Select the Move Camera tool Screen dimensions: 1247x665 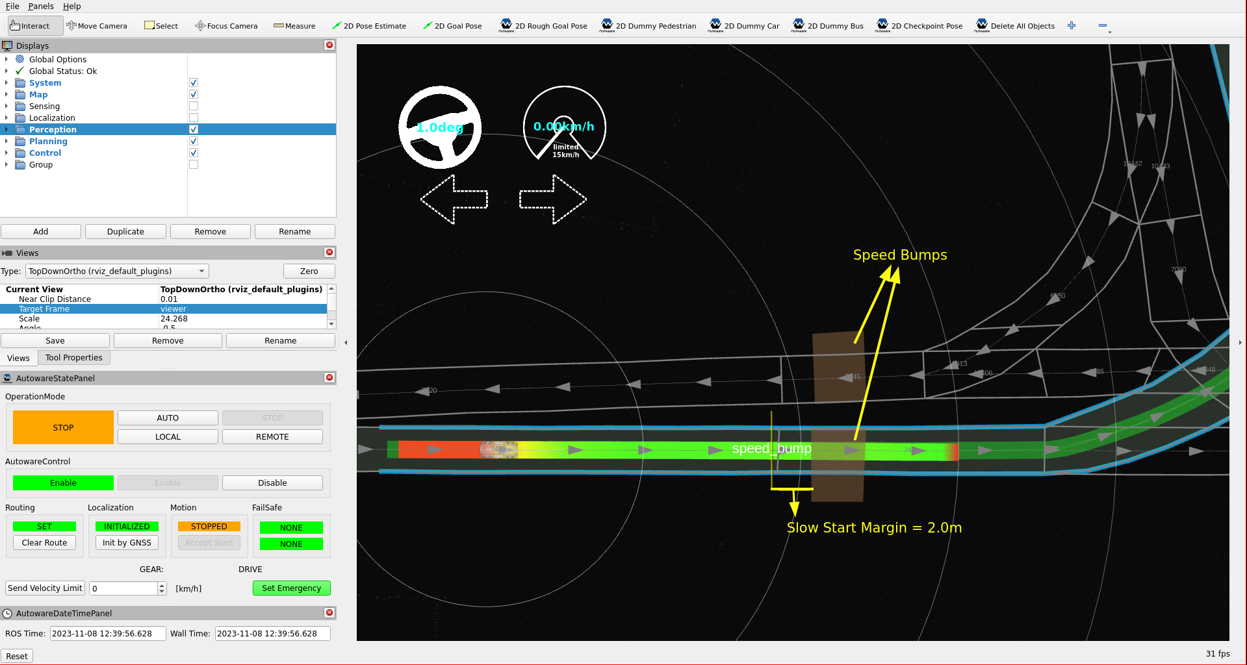coord(97,26)
